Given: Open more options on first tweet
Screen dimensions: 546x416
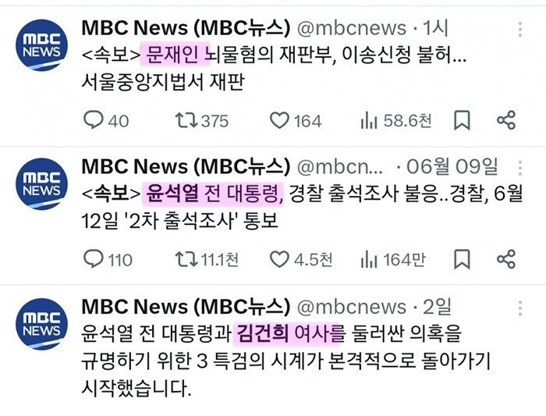Looking at the screenshot, I should pyautogui.click(x=520, y=29).
